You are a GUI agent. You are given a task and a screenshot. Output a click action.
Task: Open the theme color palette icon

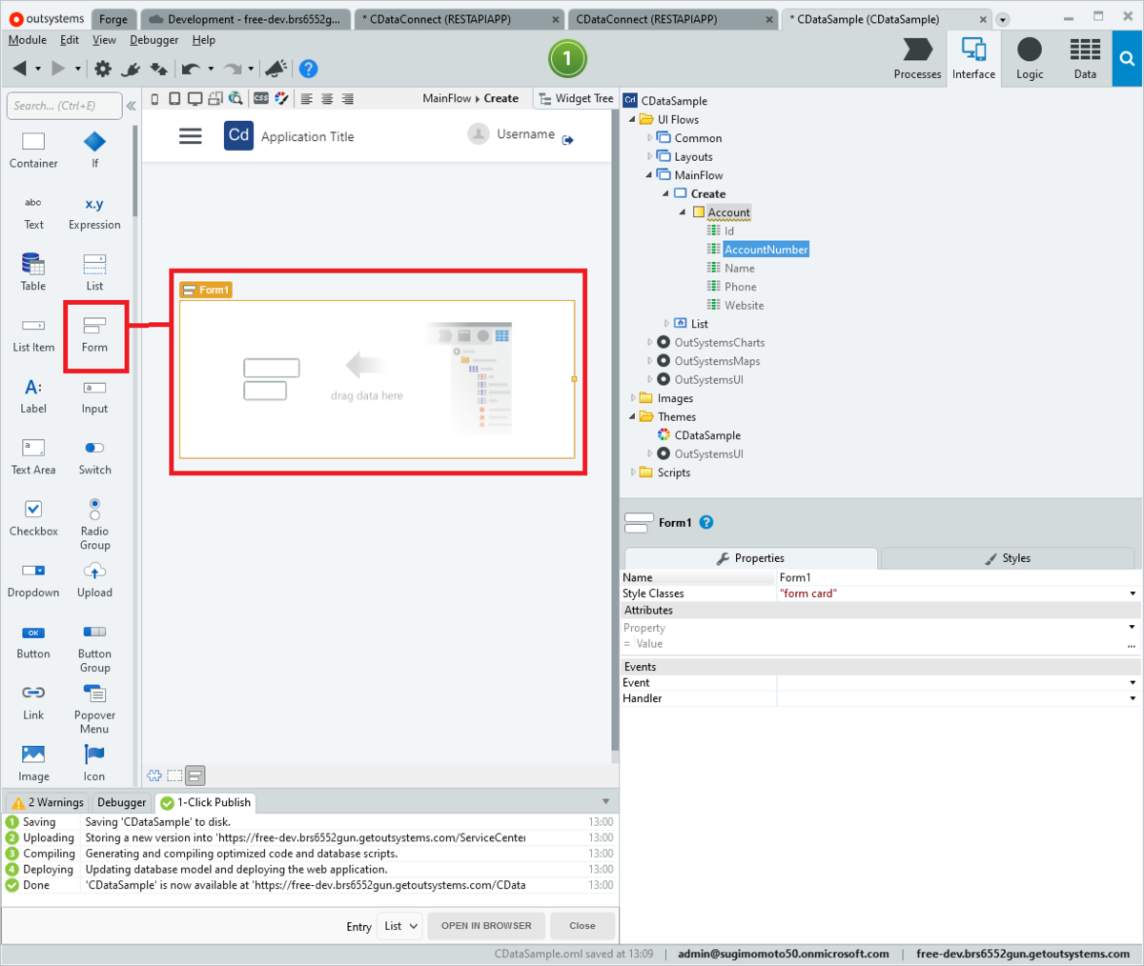281,98
